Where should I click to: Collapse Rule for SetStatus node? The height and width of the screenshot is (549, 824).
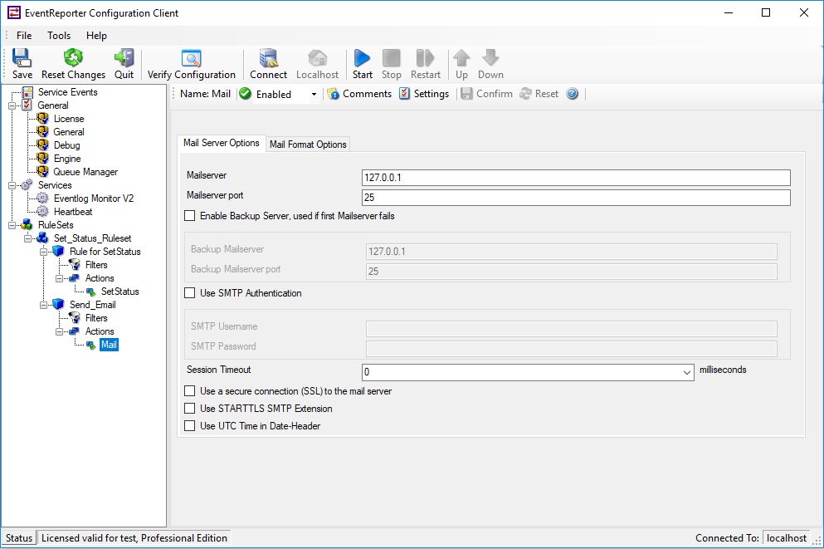[44, 252]
